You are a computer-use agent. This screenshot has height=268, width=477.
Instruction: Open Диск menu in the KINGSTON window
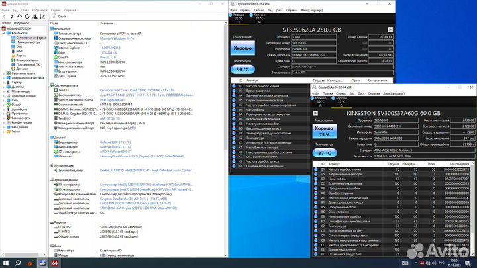pos(361,93)
